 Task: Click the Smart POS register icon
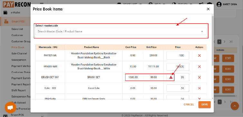click(6, 21)
